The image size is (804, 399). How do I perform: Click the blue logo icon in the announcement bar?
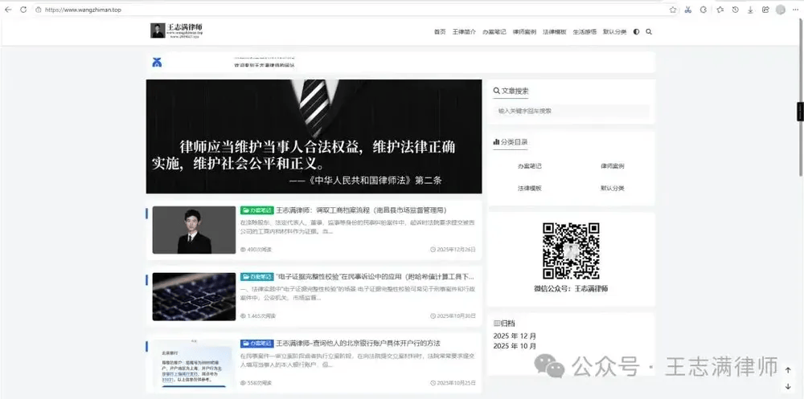tap(157, 63)
